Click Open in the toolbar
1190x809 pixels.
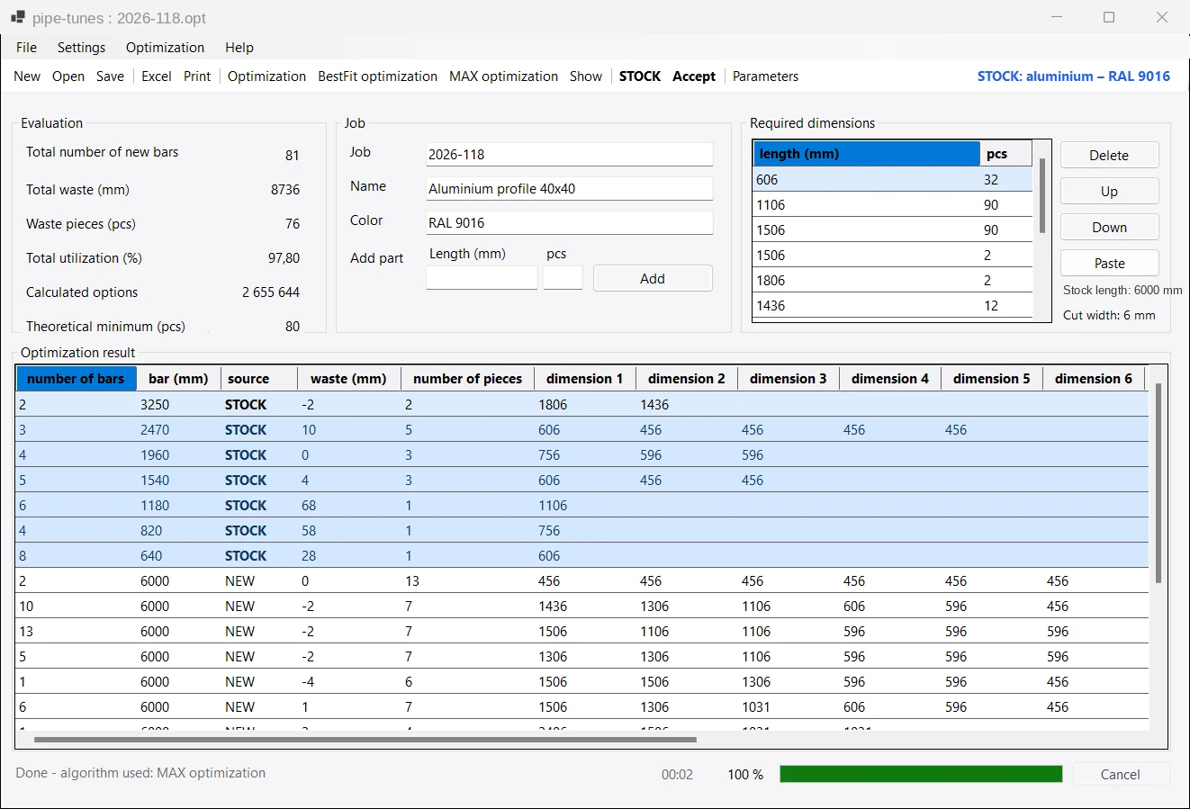pos(68,76)
